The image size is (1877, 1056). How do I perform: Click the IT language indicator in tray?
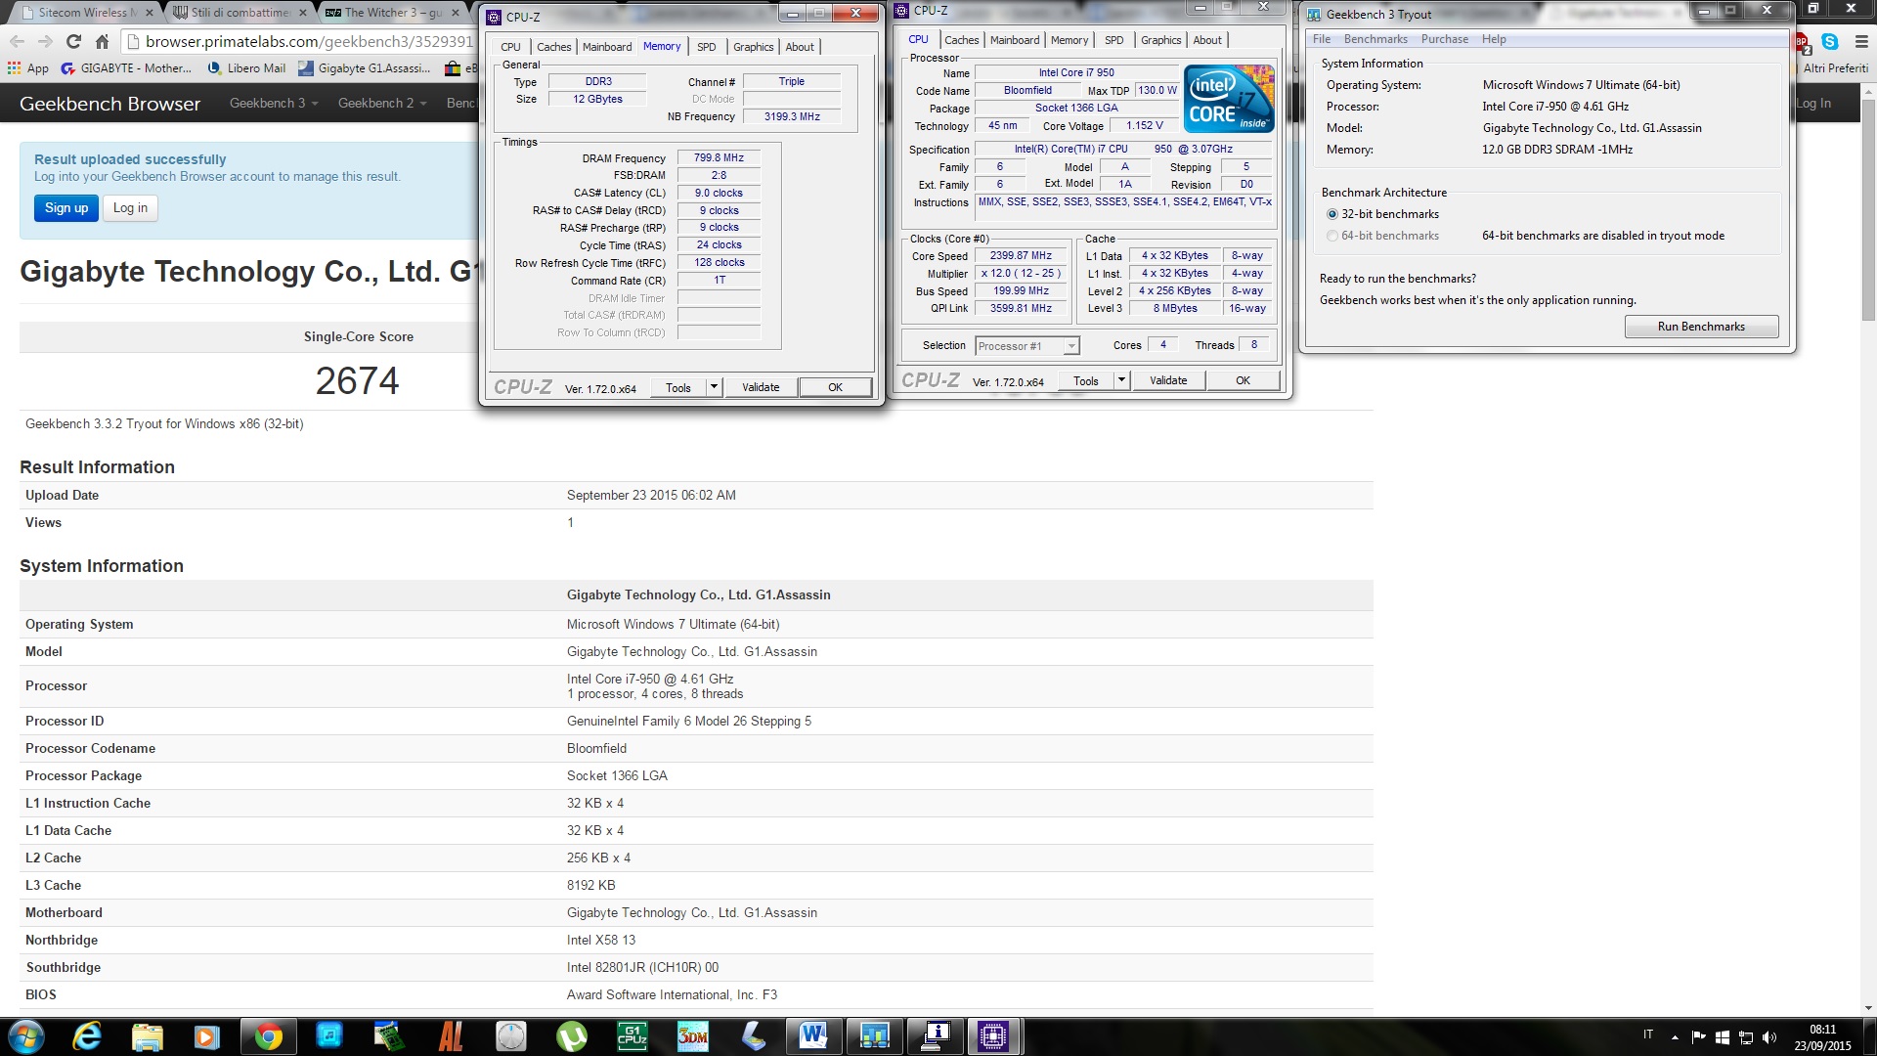[1648, 1034]
